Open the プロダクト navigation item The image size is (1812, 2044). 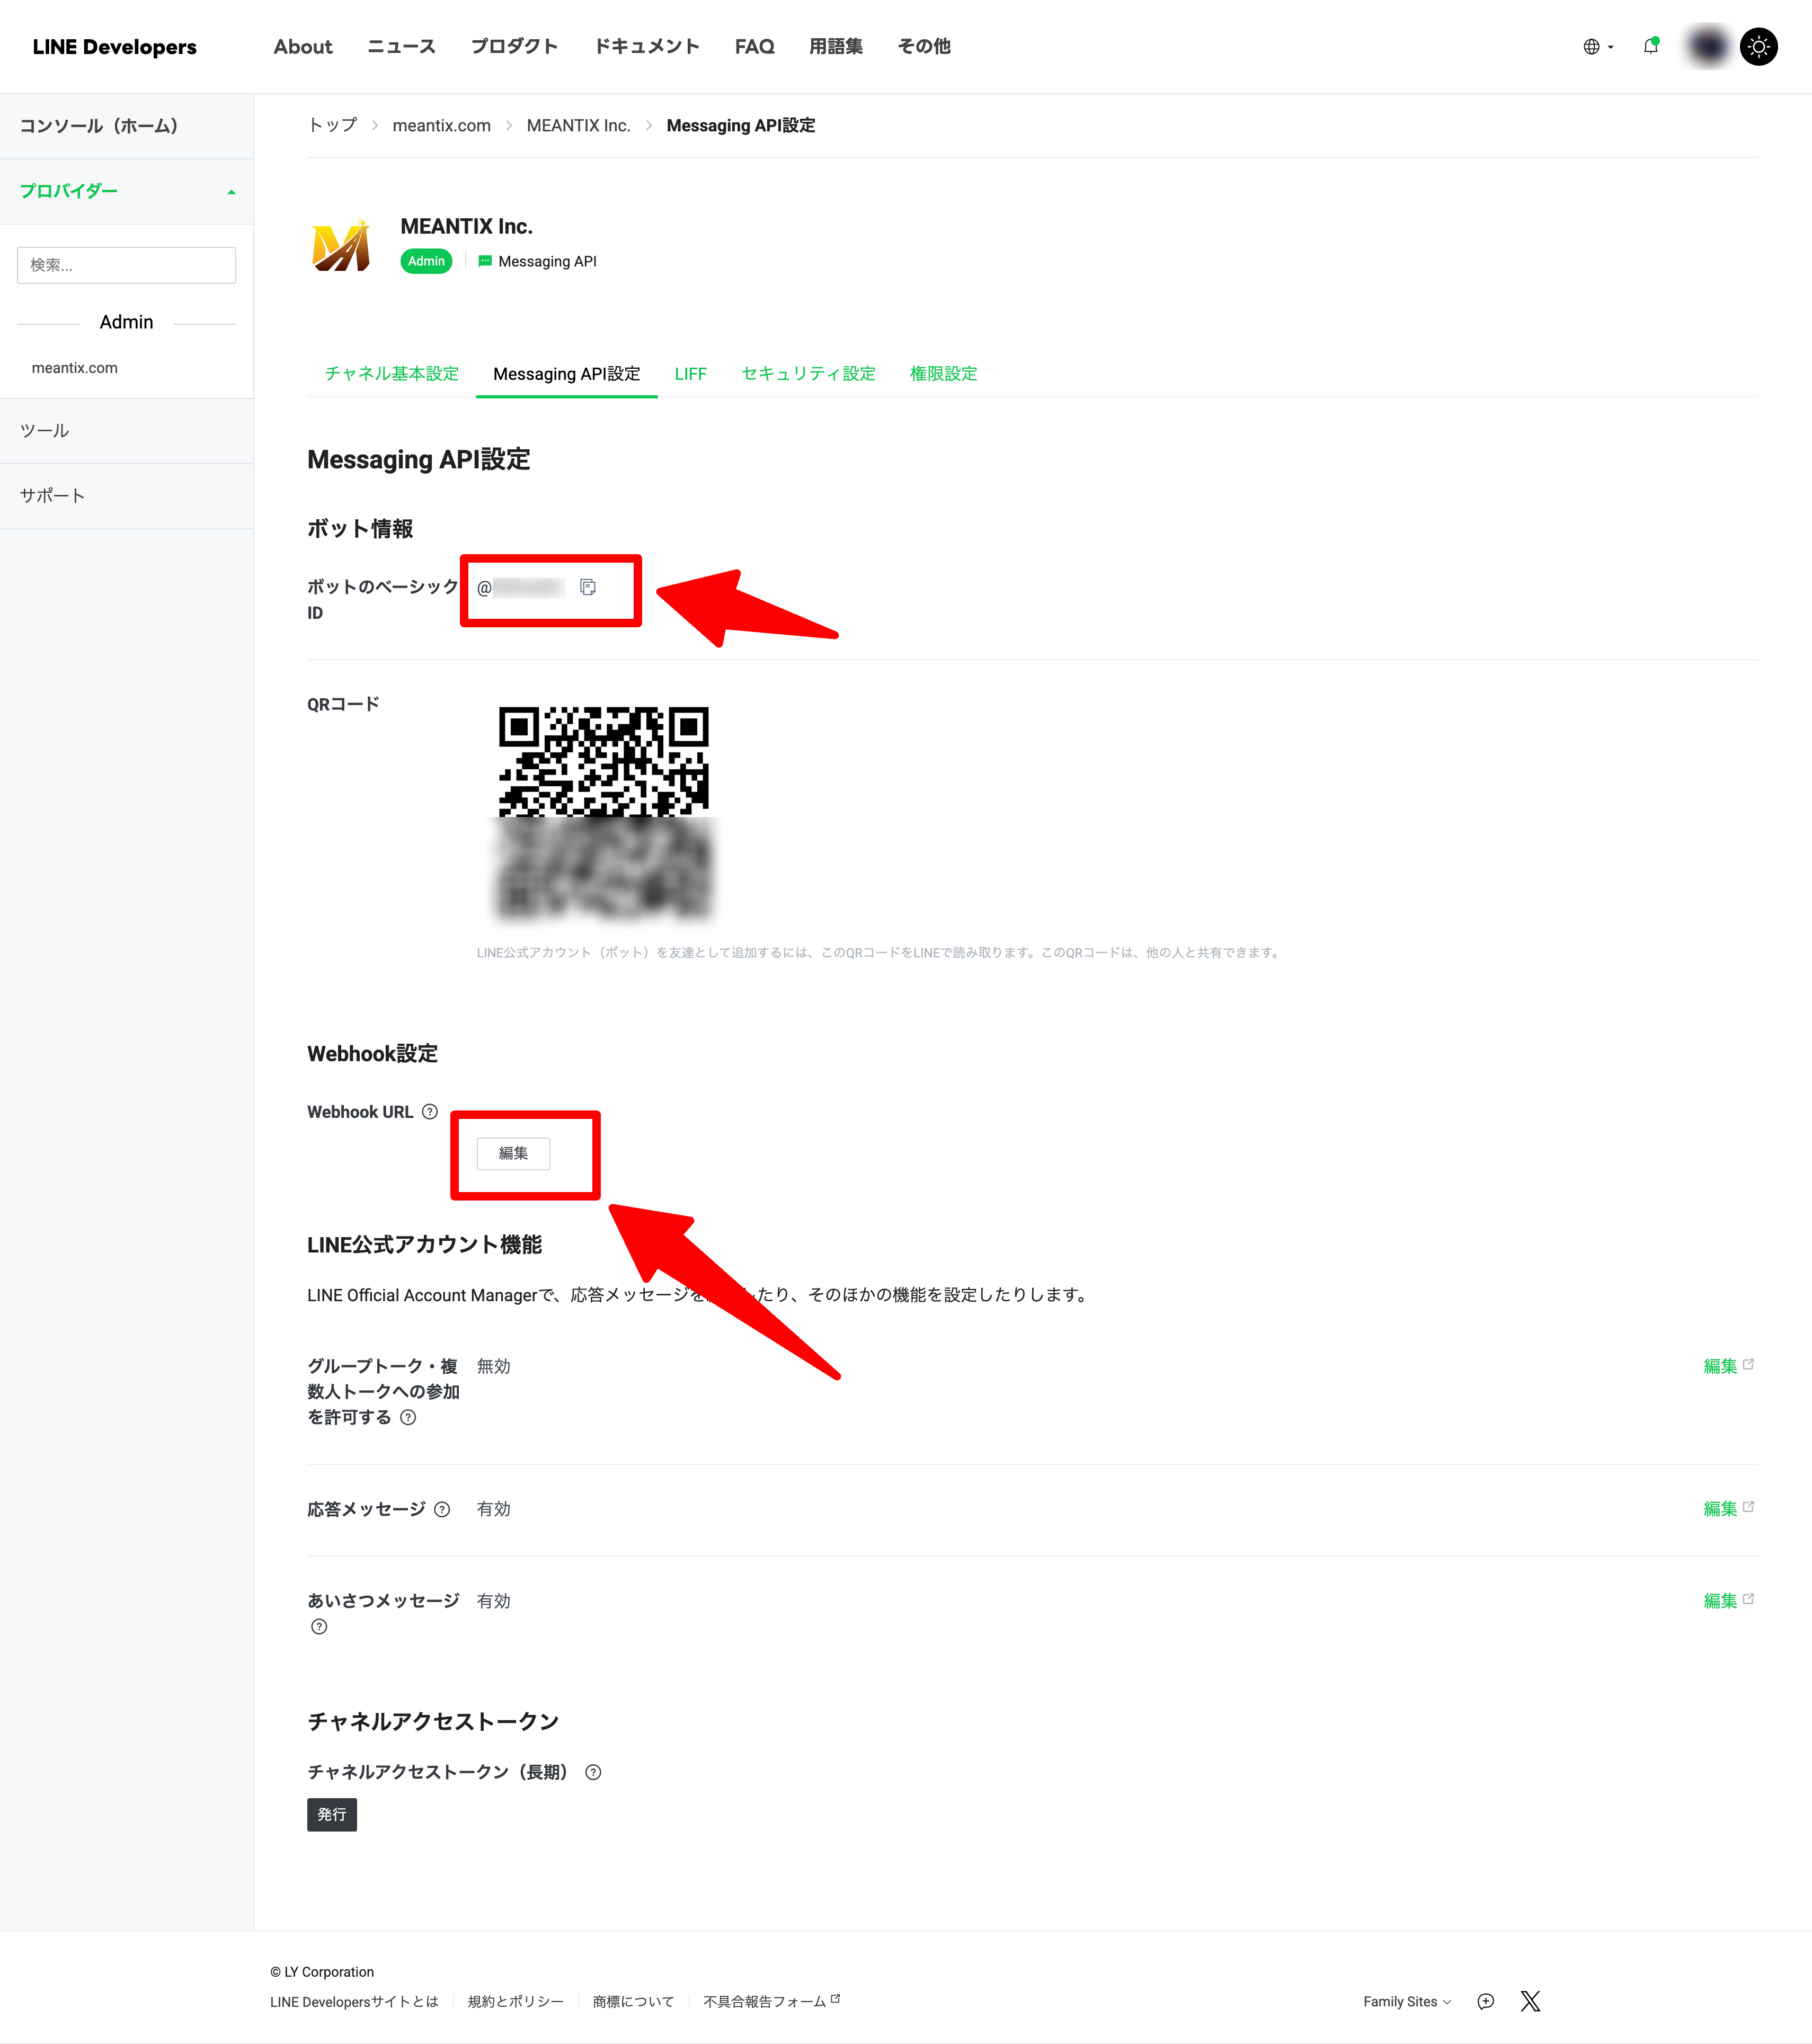pos(514,47)
